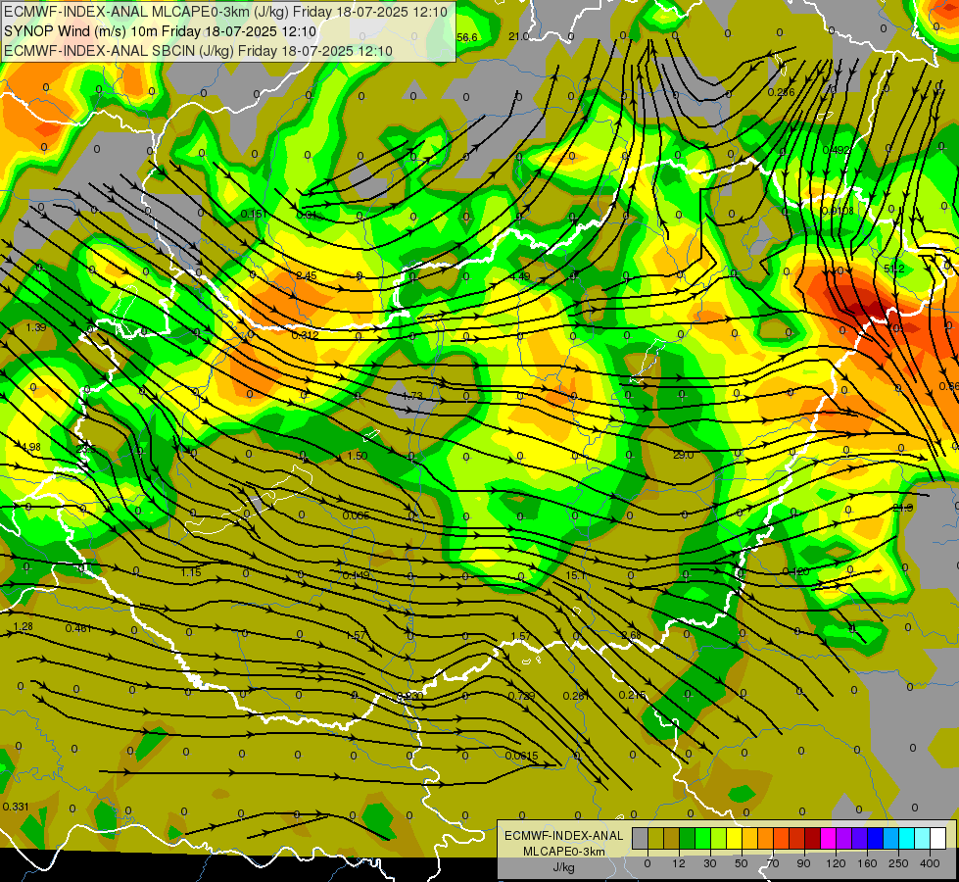Click the map value 1.28
Viewport: 959px width, 882px height.
coord(24,627)
